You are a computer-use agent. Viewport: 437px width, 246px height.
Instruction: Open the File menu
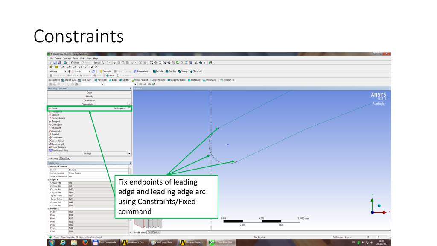click(x=51, y=59)
